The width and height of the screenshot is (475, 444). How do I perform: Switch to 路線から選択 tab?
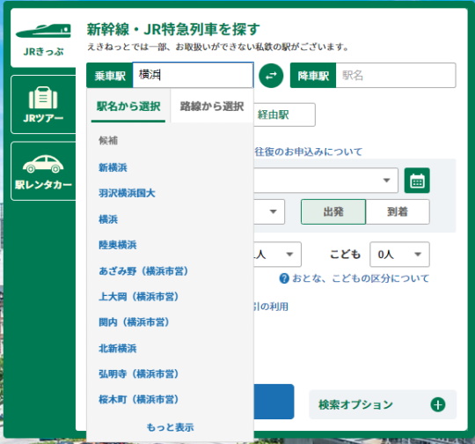[212, 107]
